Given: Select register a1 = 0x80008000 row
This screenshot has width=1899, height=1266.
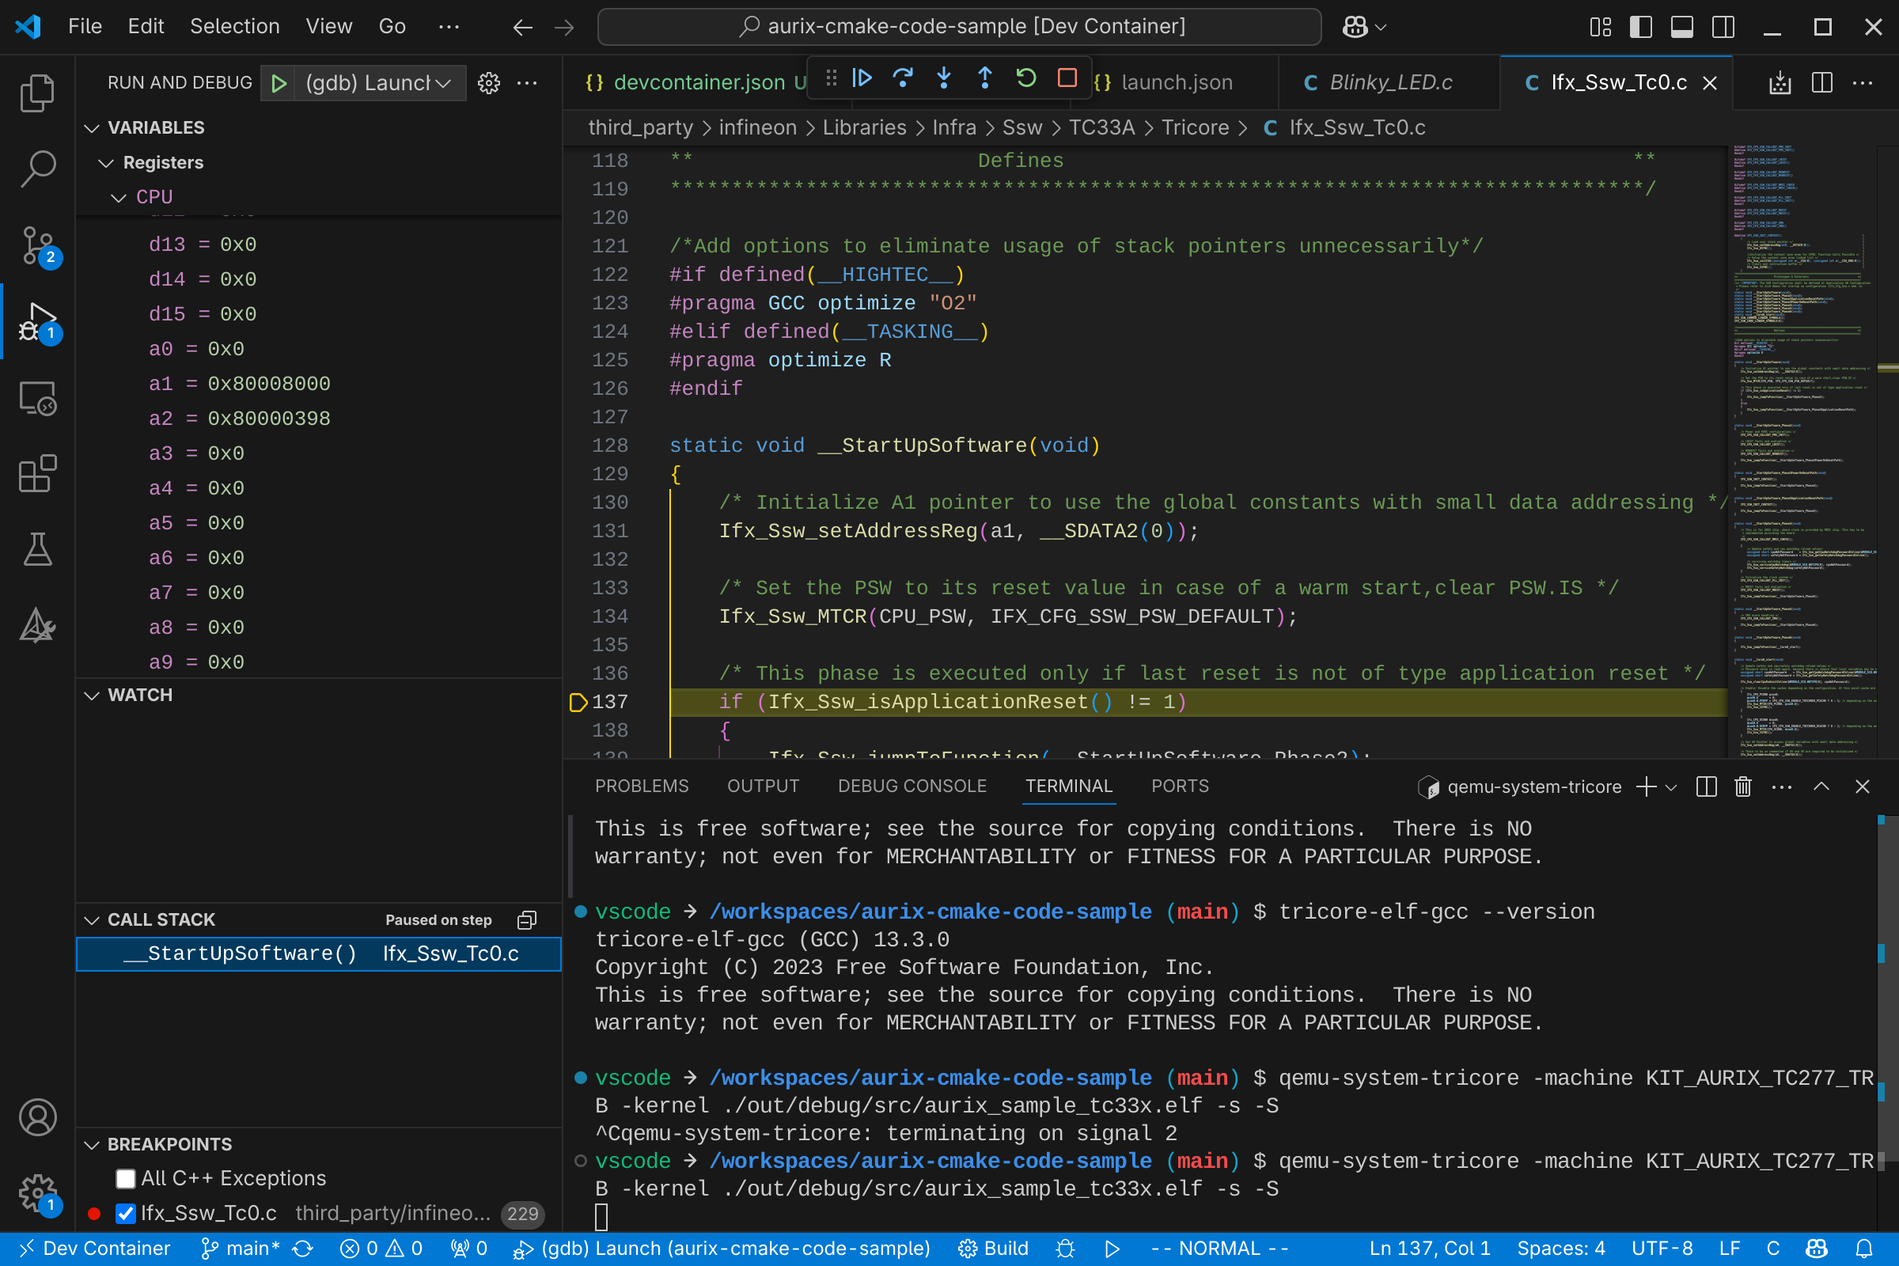Looking at the screenshot, I should click(319, 384).
